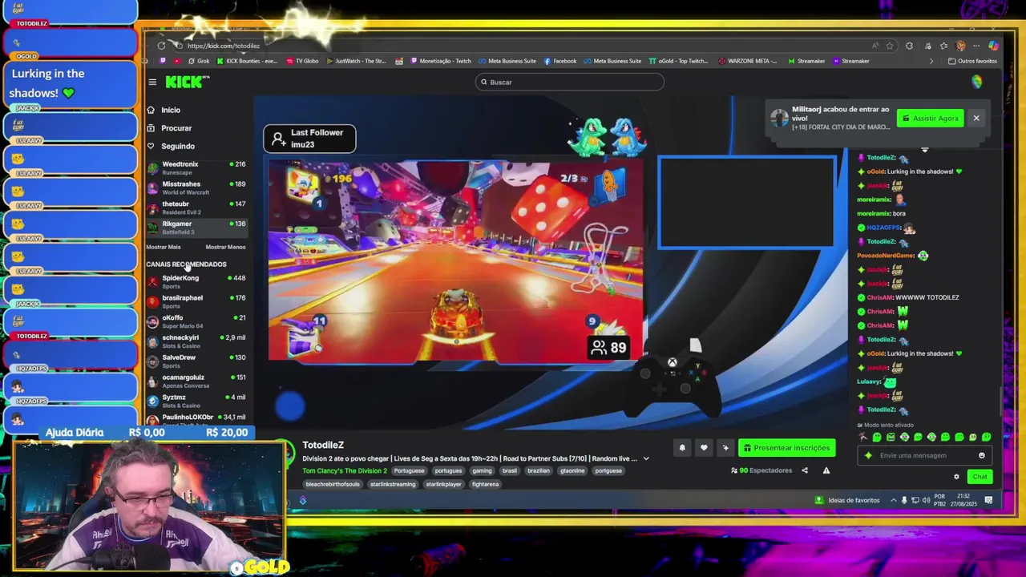Screen dimensions: 1026x577
Task: Click the brazilian tag
Action: 539,471
